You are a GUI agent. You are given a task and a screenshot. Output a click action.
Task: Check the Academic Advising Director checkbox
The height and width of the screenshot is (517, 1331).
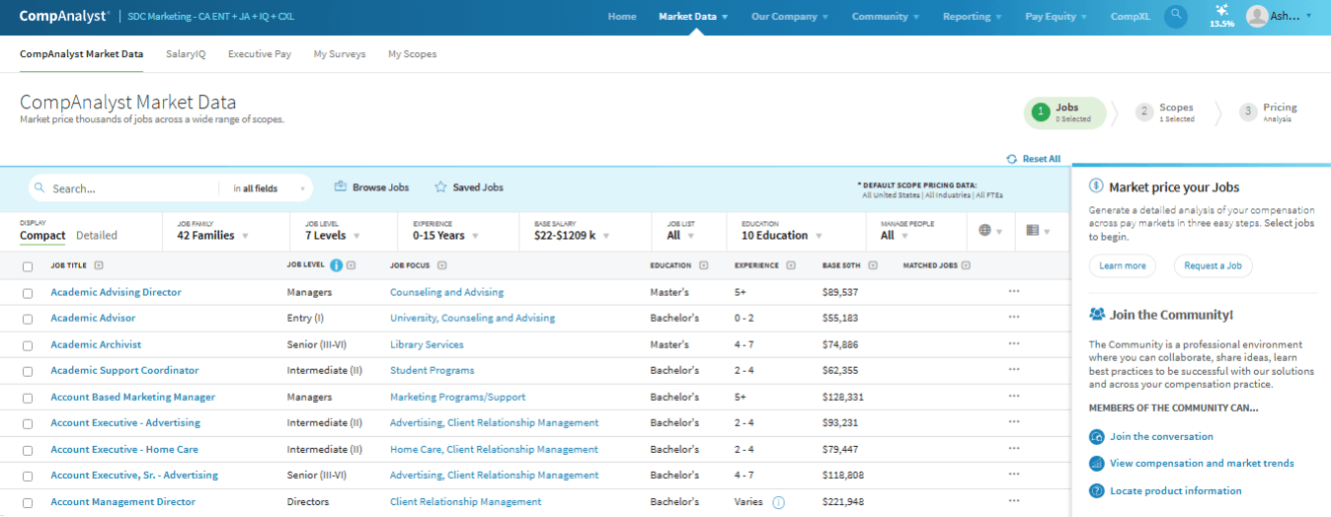(28, 293)
